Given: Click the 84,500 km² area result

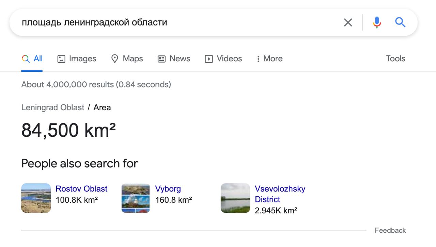Looking at the screenshot, I should click(x=68, y=130).
